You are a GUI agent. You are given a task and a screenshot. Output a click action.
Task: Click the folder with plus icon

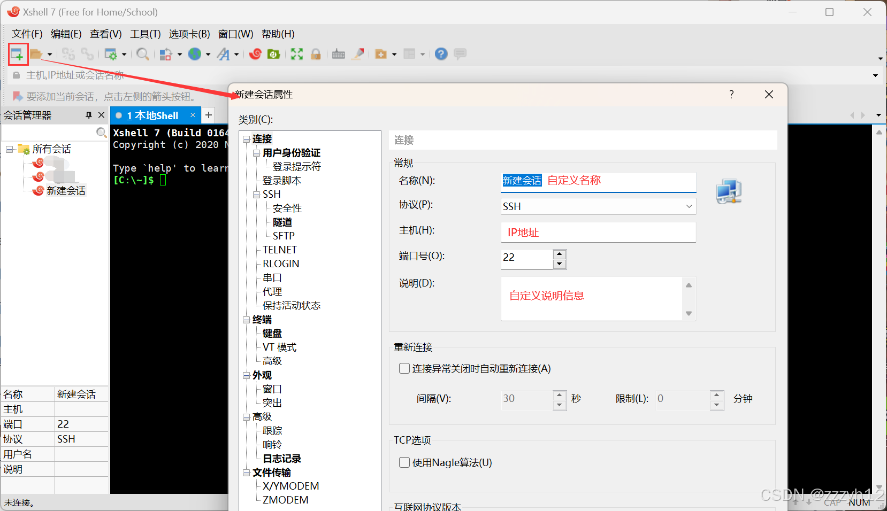(x=381, y=54)
